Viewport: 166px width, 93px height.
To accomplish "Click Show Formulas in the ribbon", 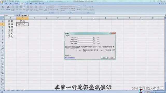I will coord(72,6).
